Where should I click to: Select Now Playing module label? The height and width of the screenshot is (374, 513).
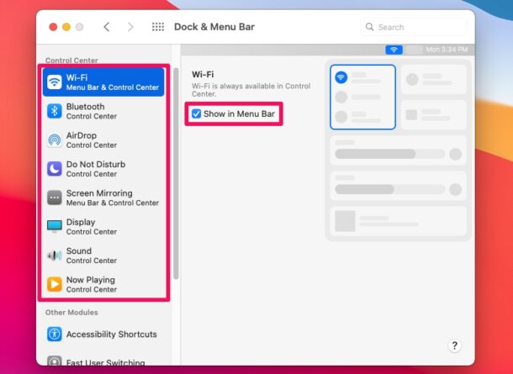pyautogui.click(x=91, y=280)
